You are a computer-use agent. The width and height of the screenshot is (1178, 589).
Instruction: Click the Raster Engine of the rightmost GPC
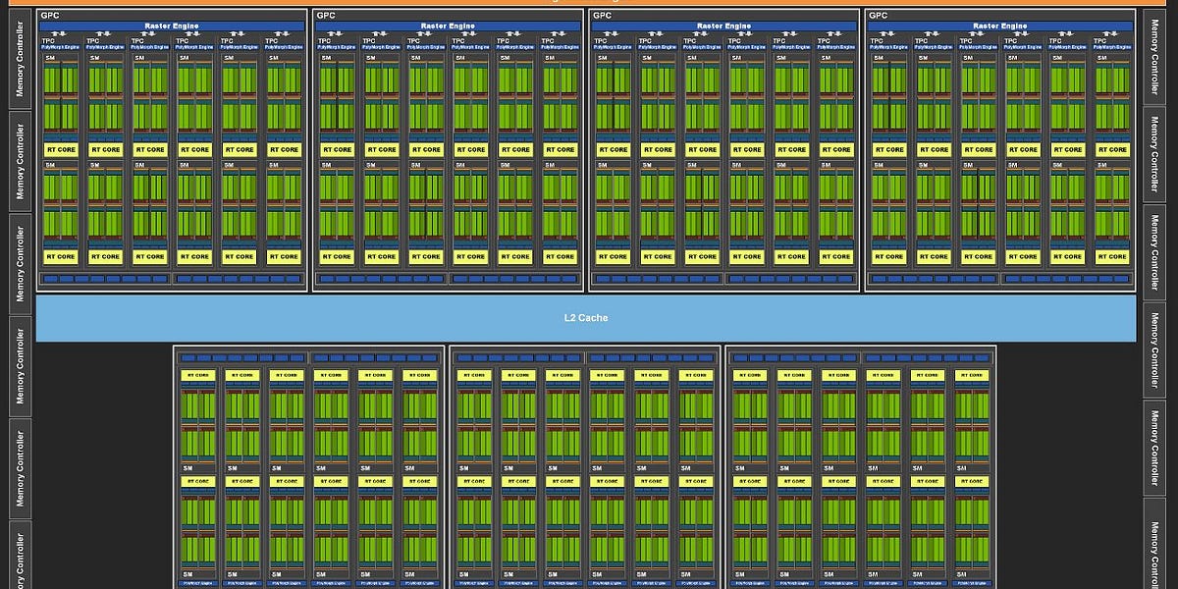tap(1003, 26)
